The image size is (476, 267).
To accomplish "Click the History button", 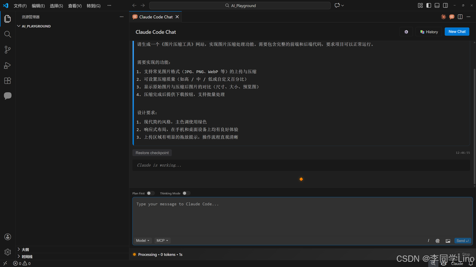I will 429,32.
